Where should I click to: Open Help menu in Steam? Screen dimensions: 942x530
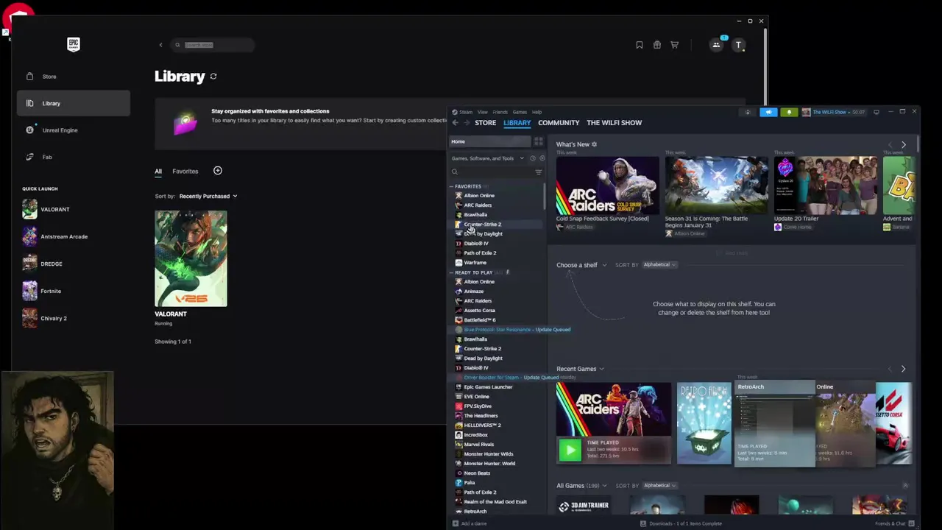pos(537,112)
